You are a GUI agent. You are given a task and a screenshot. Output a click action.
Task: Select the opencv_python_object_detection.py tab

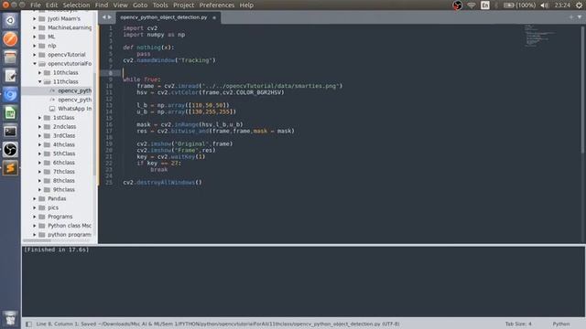[168, 17]
